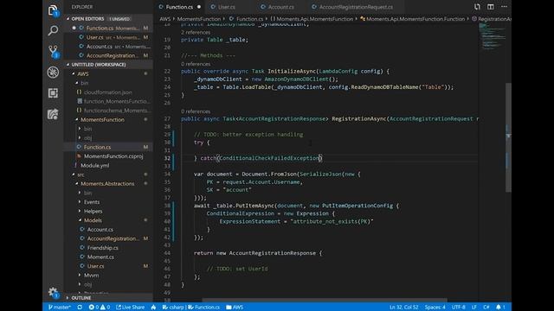
Task: Open cloudformation.json file
Action: click(107, 92)
